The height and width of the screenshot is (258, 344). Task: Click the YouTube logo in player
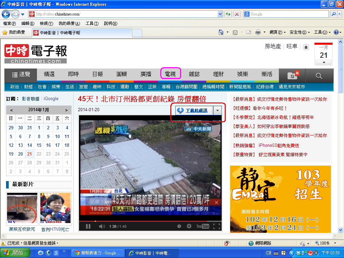pyautogui.click(x=203, y=226)
